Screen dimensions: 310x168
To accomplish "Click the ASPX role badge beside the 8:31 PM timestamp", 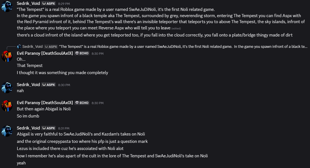I will point(49,128).
